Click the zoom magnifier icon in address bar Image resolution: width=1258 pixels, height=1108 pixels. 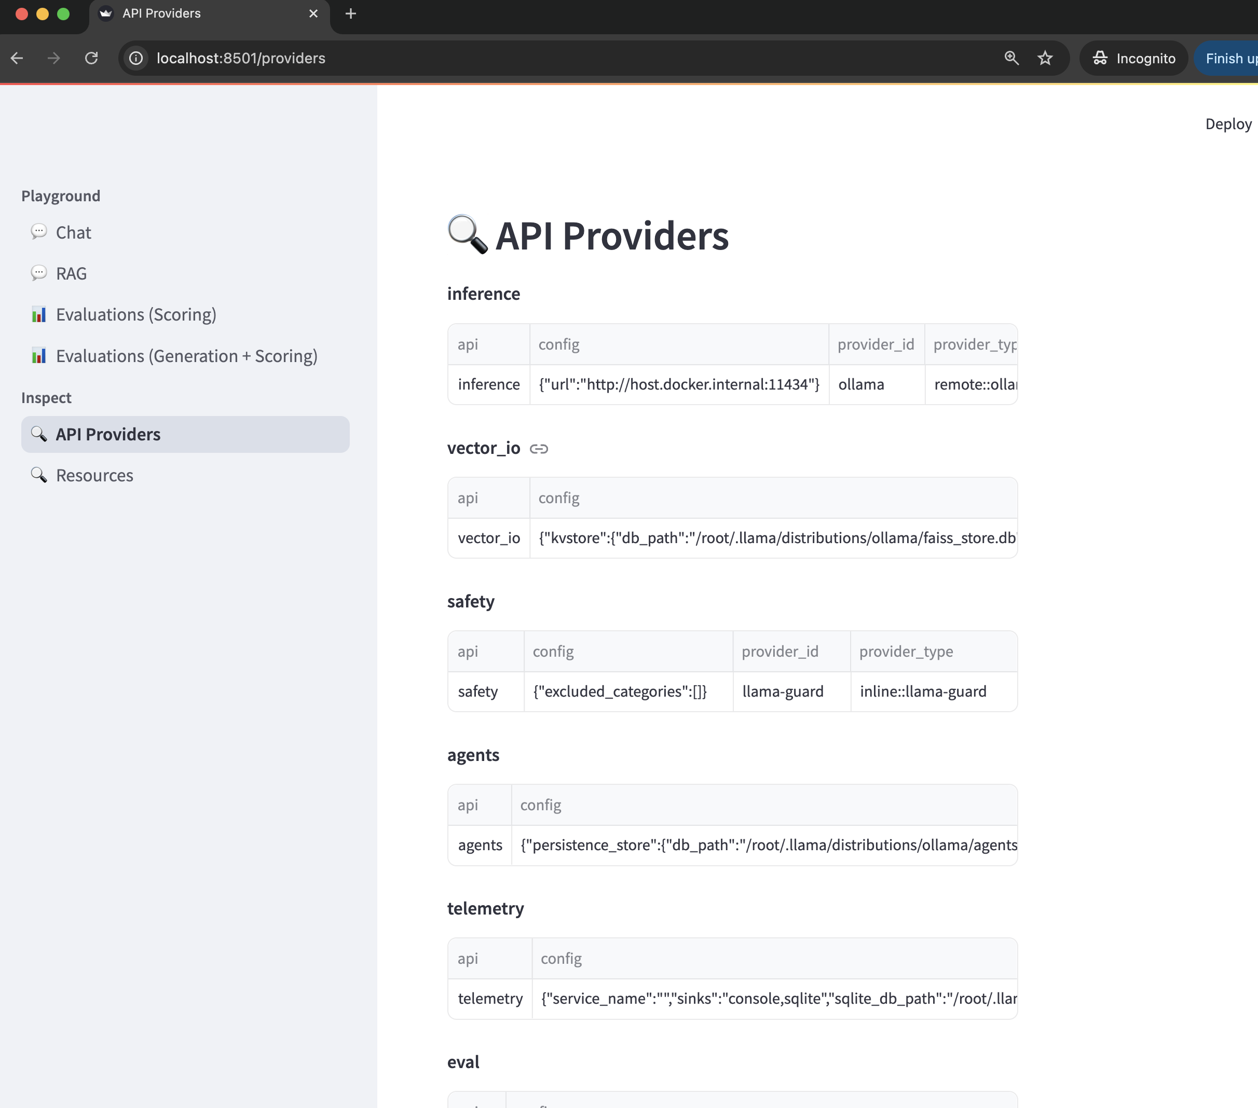(1011, 59)
